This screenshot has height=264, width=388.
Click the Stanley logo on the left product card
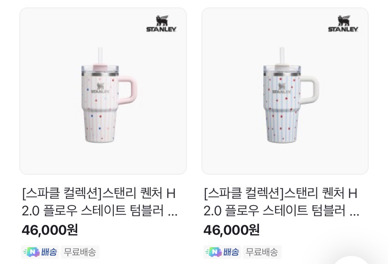(162, 24)
